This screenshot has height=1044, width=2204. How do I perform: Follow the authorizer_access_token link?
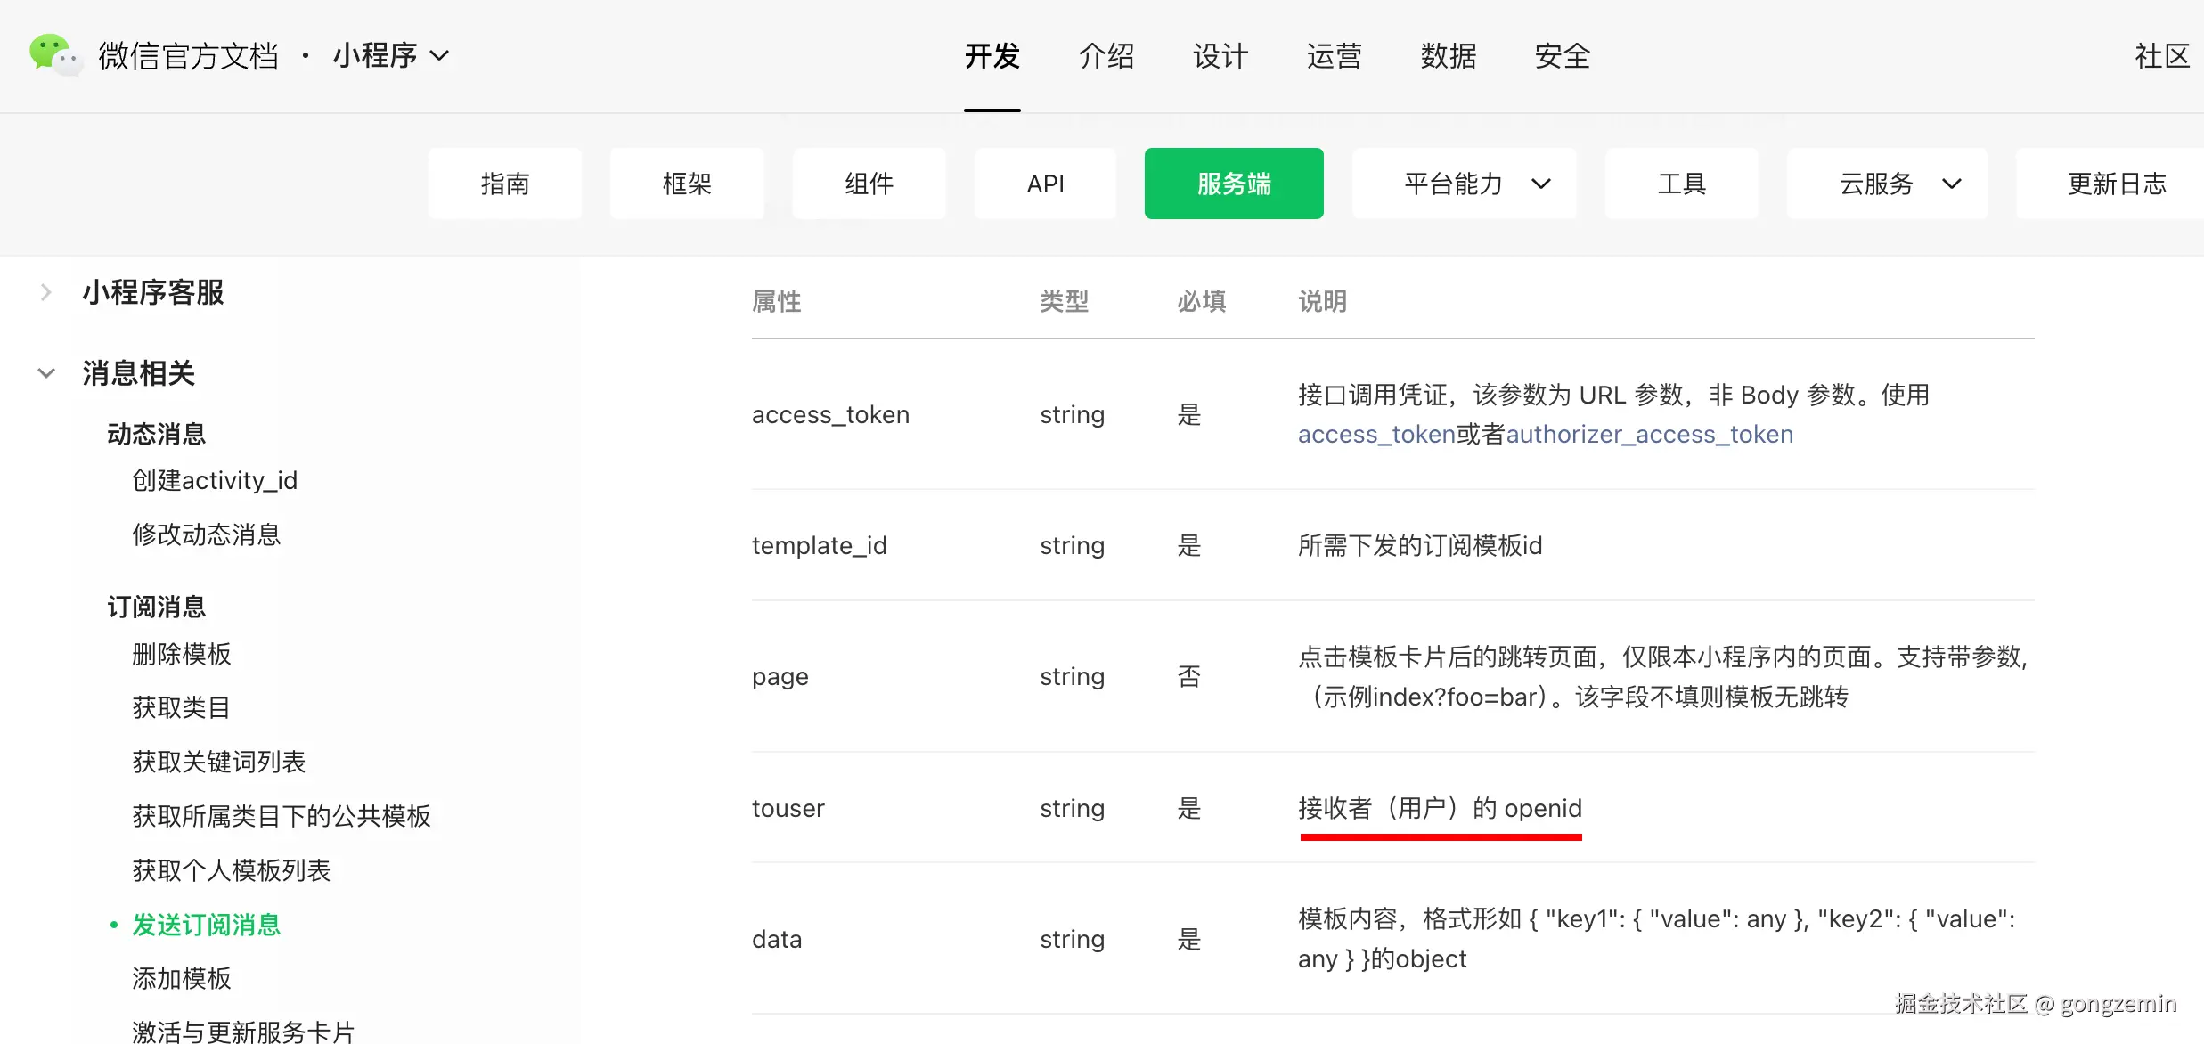[1649, 435]
